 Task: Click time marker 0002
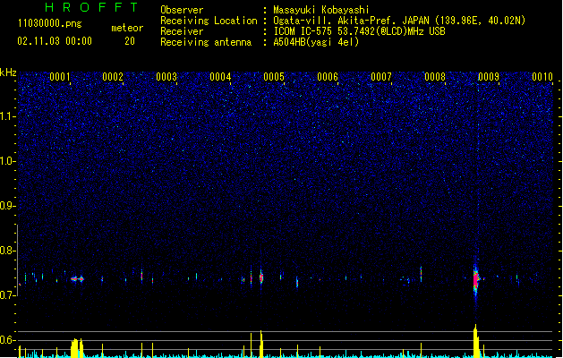point(113,77)
